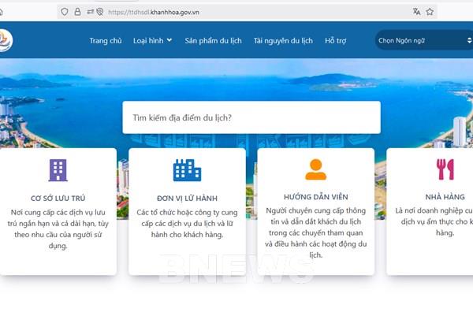
Task: Open the permissions icon in address bar
Action: [90, 12]
